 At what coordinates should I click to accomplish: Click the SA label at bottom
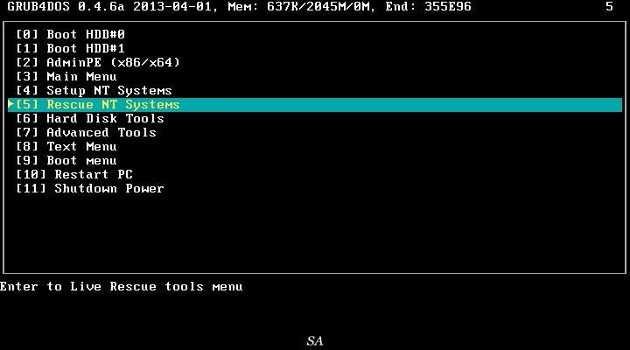315,341
